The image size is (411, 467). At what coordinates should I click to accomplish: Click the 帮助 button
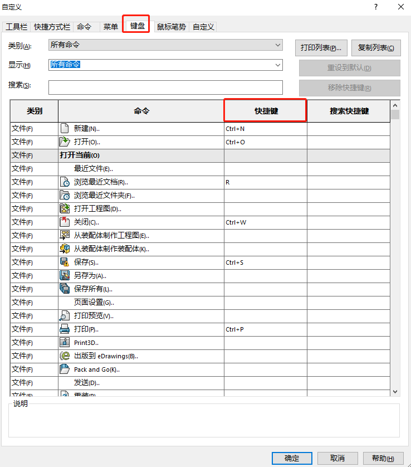point(383,458)
